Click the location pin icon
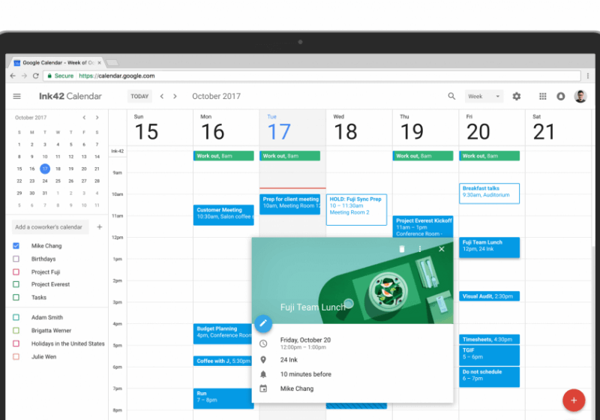 pos(263,359)
